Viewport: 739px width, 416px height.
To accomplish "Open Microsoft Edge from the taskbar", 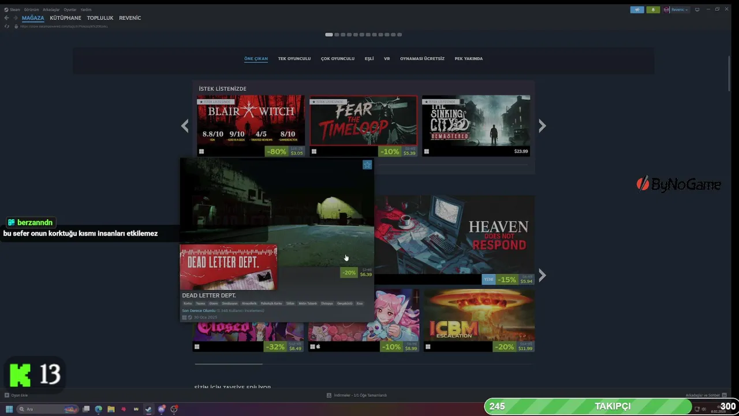I will [99, 409].
